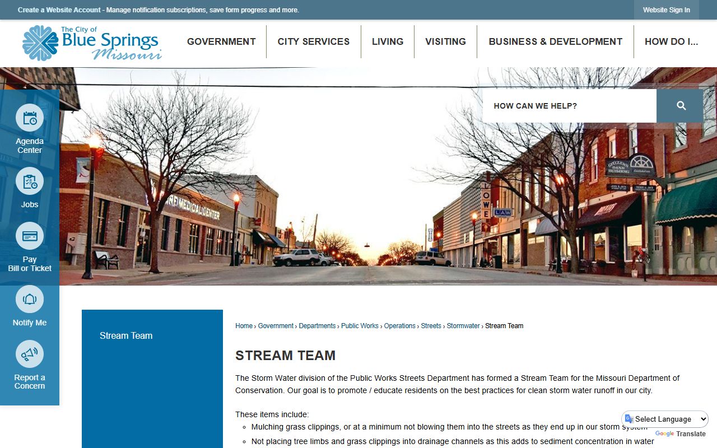717x448 pixels.
Task: Open the Notify Me bell icon
Action: (x=30, y=299)
